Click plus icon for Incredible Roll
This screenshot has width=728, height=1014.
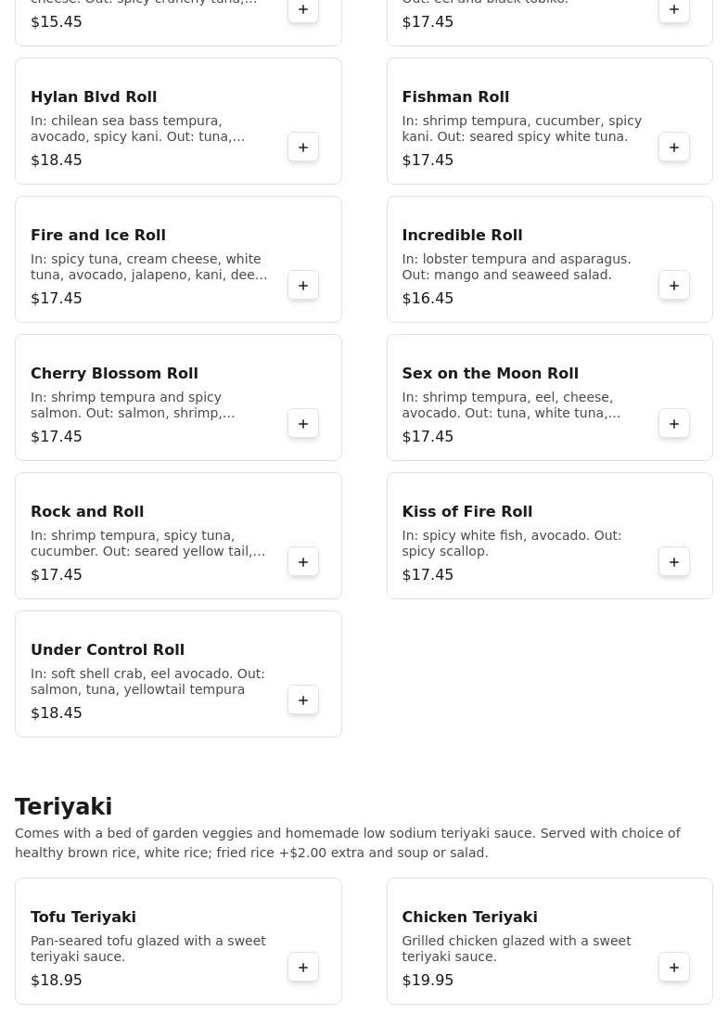click(674, 286)
